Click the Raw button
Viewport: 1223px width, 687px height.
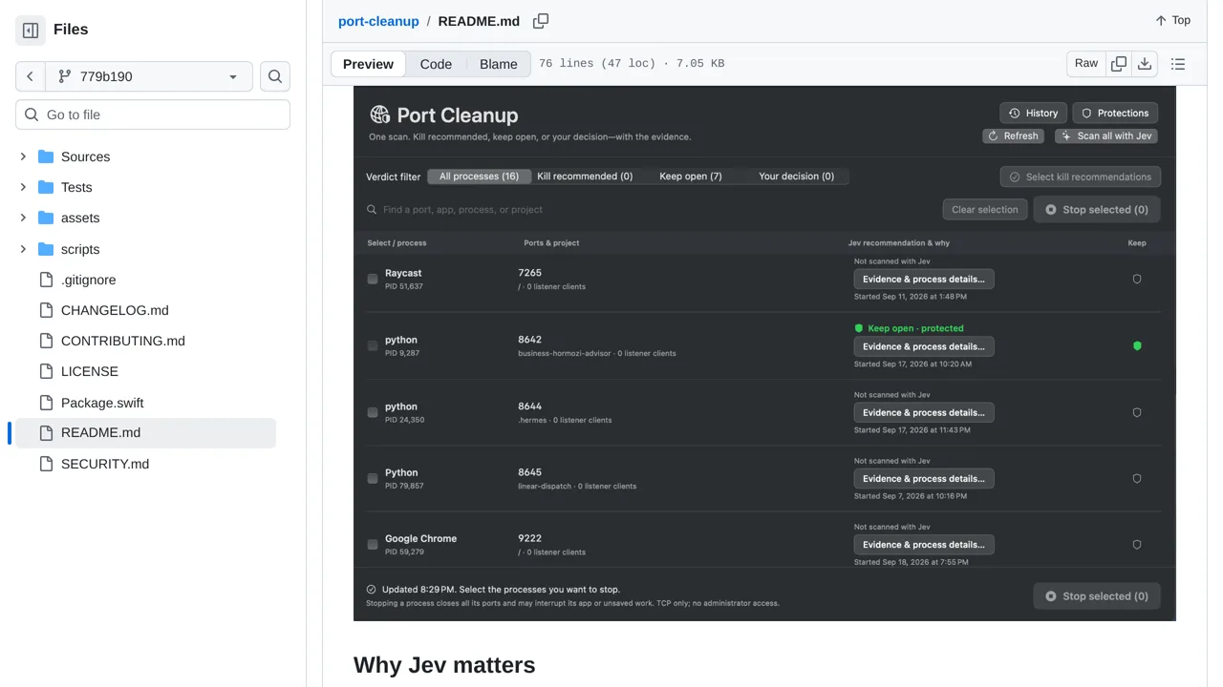click(x=1086, y=64)
